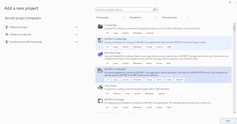Click the search magnifier icon
Image resolution: width=237 pixels, height=124 pixels.
click(x=154, y=10)
